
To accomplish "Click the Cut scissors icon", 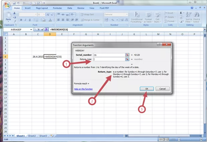I will tap(14, 13).
